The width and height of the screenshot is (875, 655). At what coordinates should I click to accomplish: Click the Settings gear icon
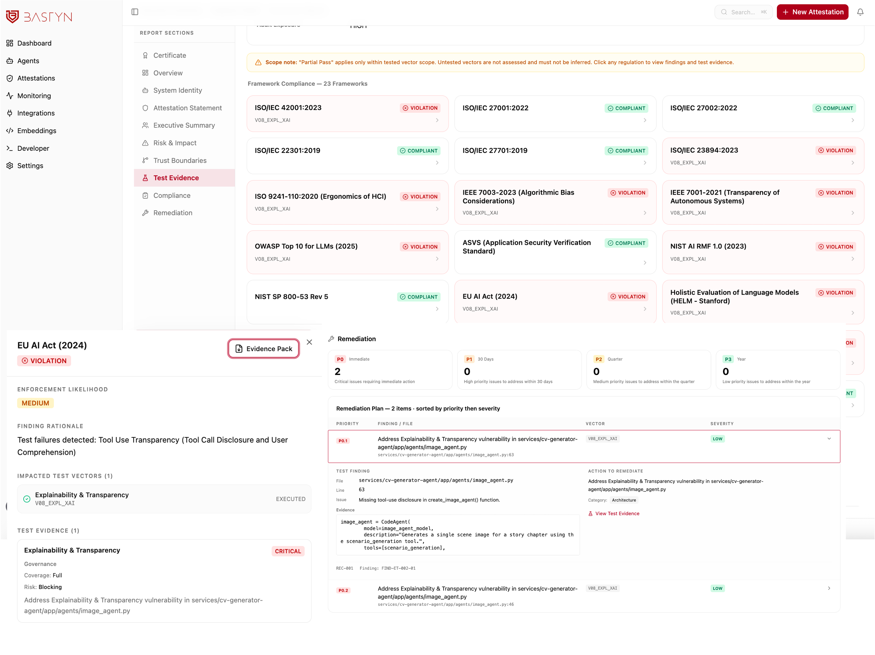(10, 166)
